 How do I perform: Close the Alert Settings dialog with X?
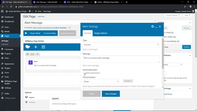pos(160,27)
